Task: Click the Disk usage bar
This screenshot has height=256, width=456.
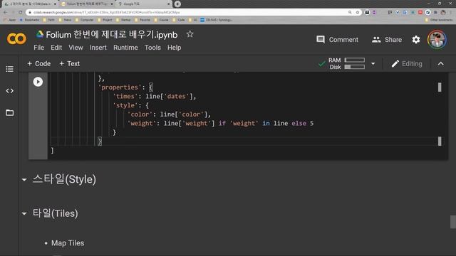Action: 355,67
